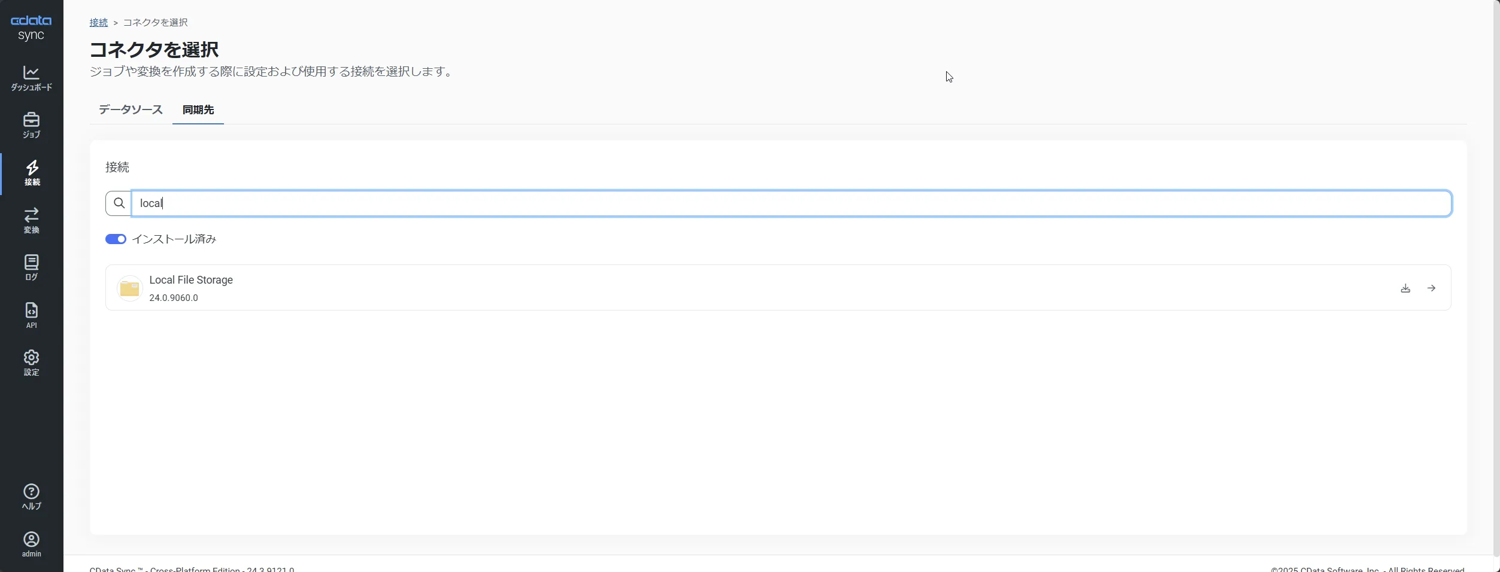Screen dimensions: 1500x572
Task: Toggle the インストール済み installed switch
Action: pyautogui.click(x=116, y=239)
